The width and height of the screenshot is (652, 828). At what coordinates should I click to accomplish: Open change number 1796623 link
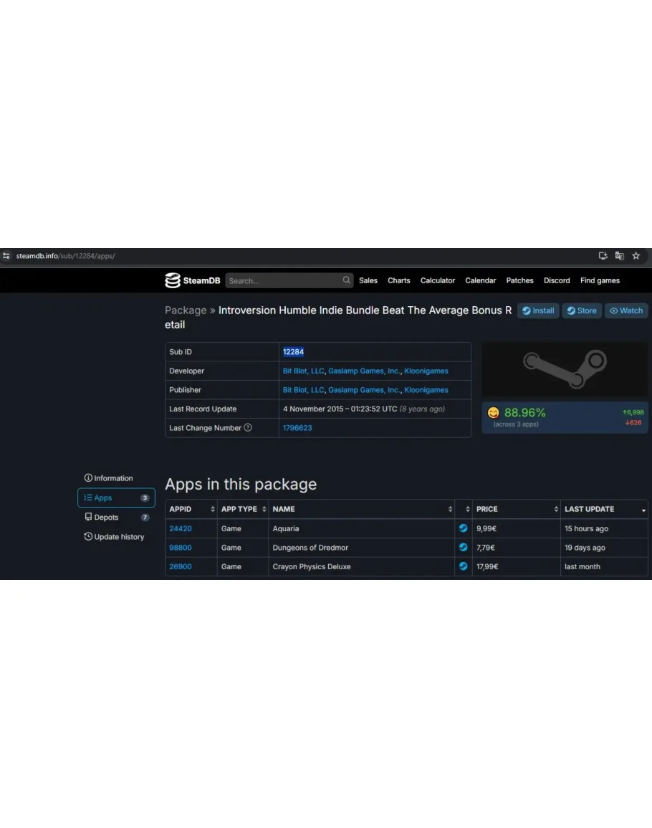[297, 428]
